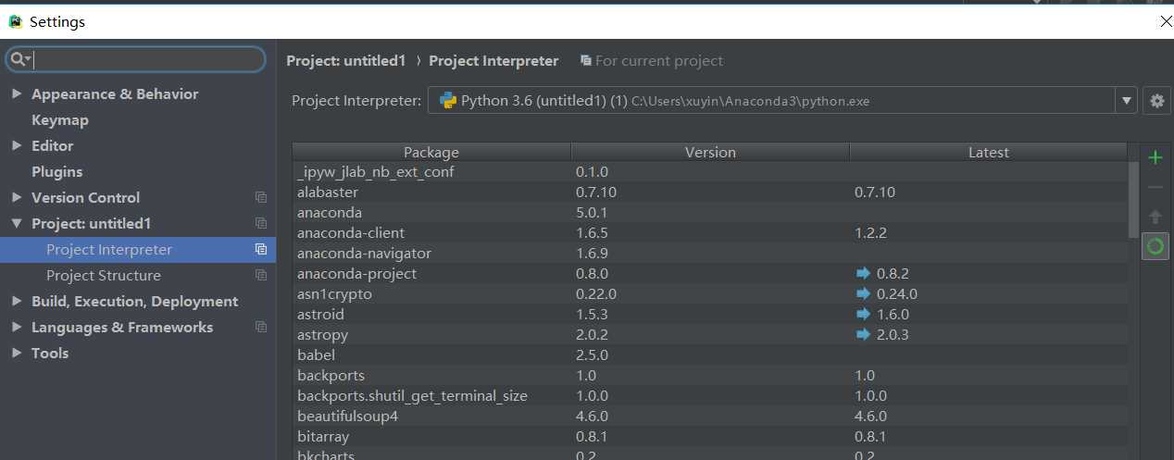Open the interpreter gear settings icon
This screenshot has width=1174, height=460.
pos(1156,101)
